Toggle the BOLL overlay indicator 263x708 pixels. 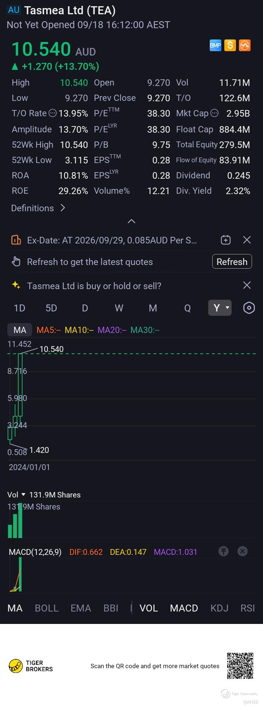tap(46, 608)
